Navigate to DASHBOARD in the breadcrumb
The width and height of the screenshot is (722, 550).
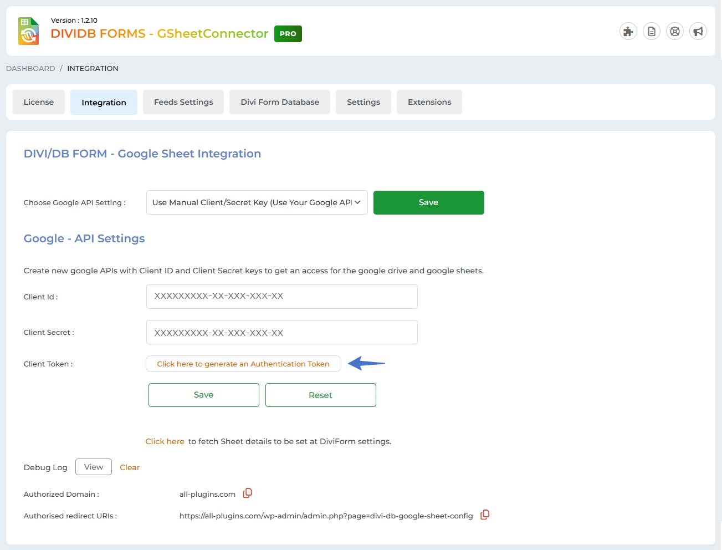pyautogui.click(x=30, y=68)
